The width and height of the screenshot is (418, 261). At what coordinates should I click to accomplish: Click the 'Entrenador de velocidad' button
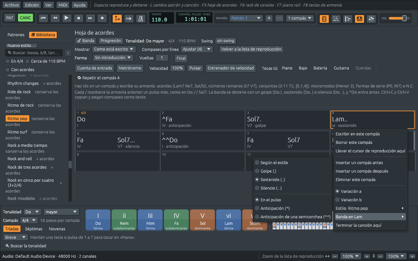[x=231, y=68]
